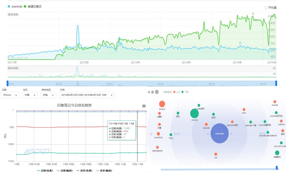Open the date range dropdown
Image resolution: width=286 pixels, height=173 pixels.
pyautogui.click(x=87, y=95)
